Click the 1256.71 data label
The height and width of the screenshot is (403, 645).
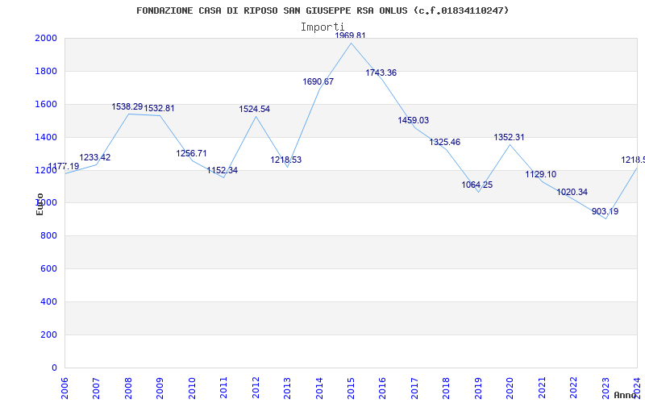click(x=191, y=153)
